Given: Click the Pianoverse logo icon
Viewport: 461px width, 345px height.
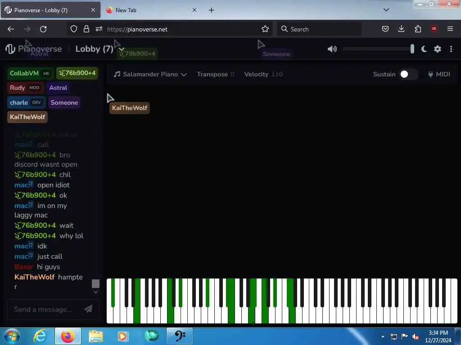Looking at the screenshot, I should tap(10, 49).
